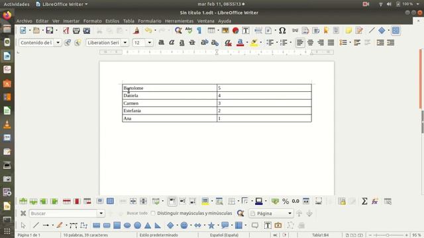Apply strikethrough formatting
Screen dimensions: 424x238
click(x=192, y=42)
